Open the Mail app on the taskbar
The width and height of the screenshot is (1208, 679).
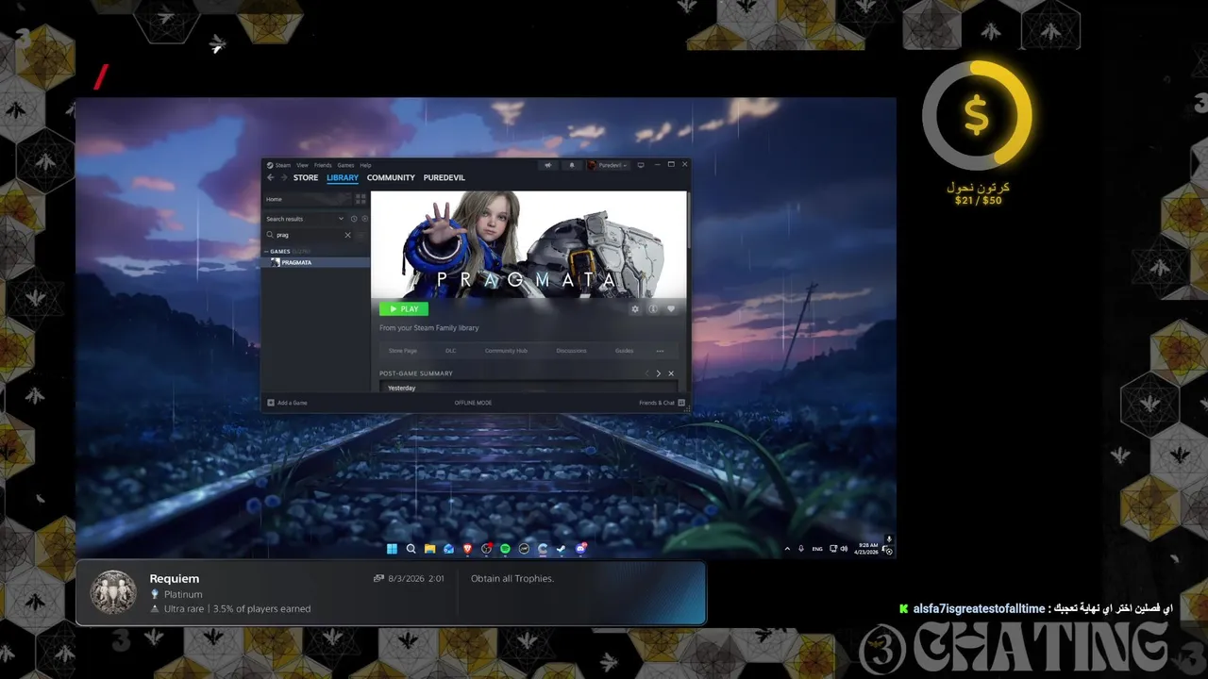[x=448, y=549]
